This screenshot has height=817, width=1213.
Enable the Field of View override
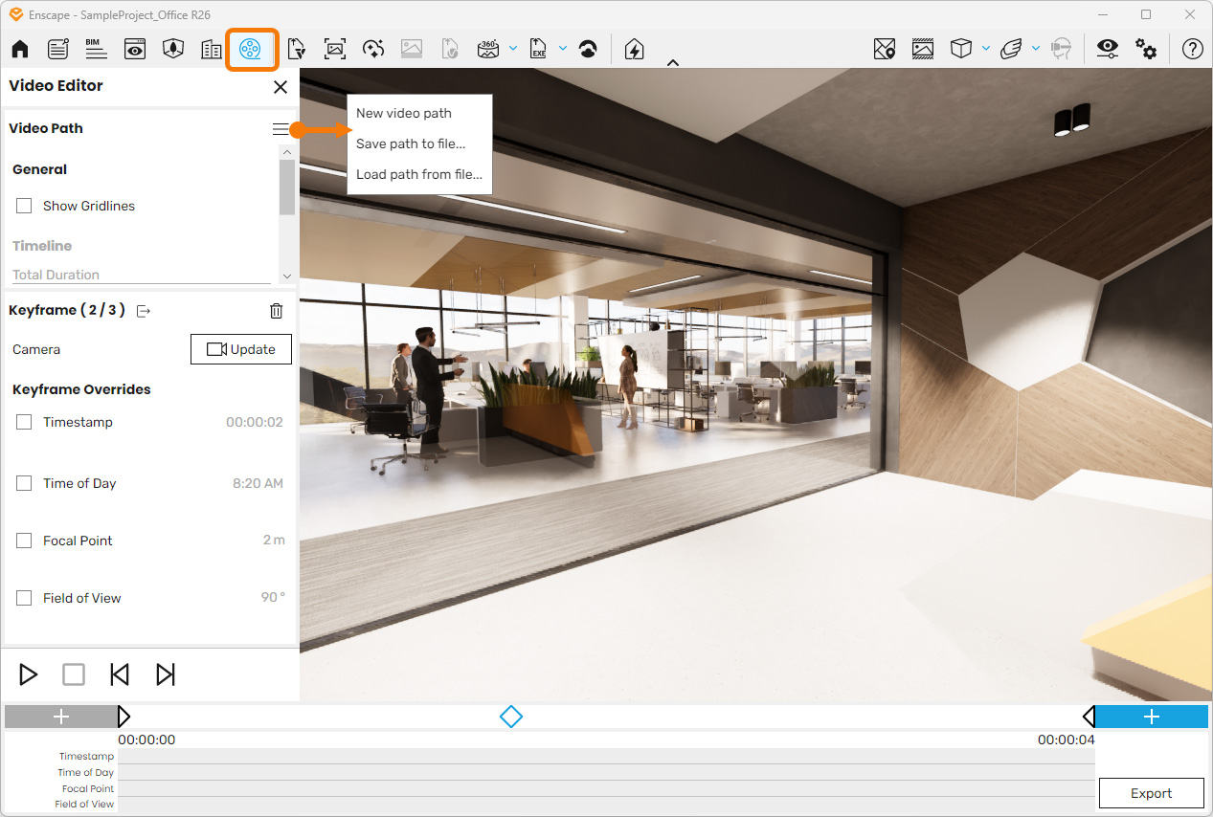(23, 597)
